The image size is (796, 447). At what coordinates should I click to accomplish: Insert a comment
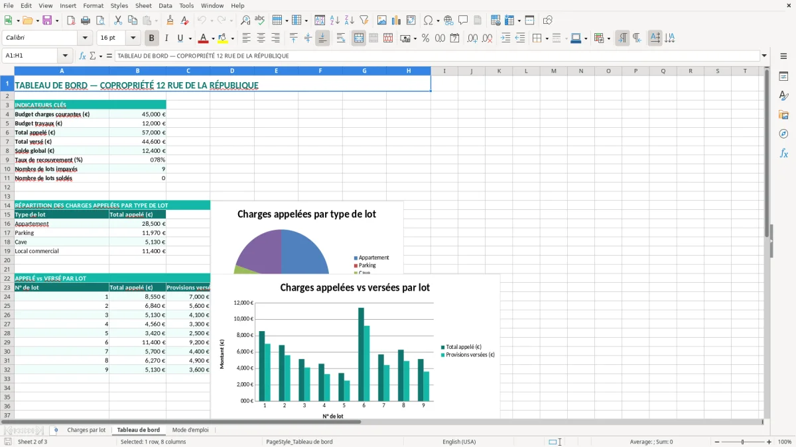[463, 21]
